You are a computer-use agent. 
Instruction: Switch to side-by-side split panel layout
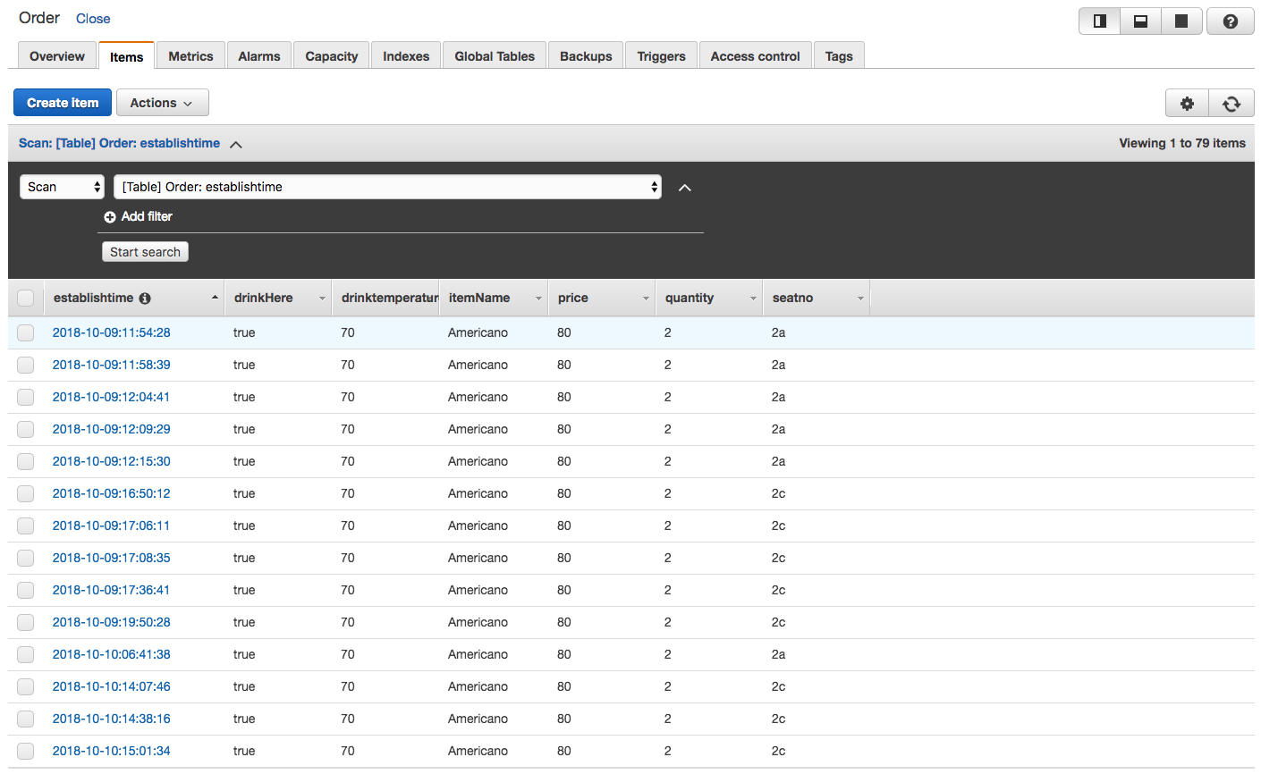1100,21
